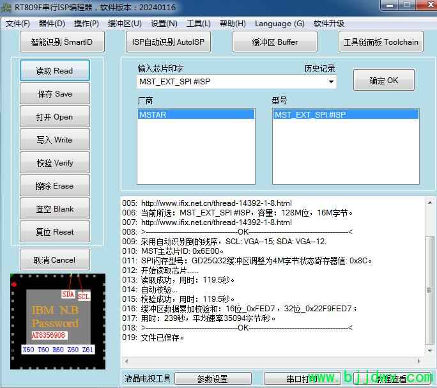Image resolution: width=437 pixels, height=388 pixels.
Task: Open the chip marking dropdown arrow
Action: (331, 82)
